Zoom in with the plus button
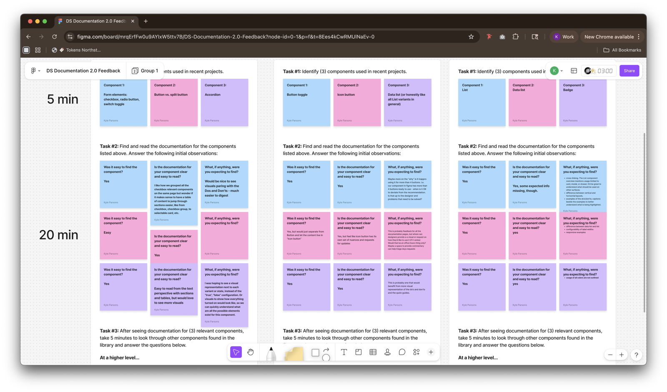The width and height of the screenshot is (667, 392). click(622, 355)
